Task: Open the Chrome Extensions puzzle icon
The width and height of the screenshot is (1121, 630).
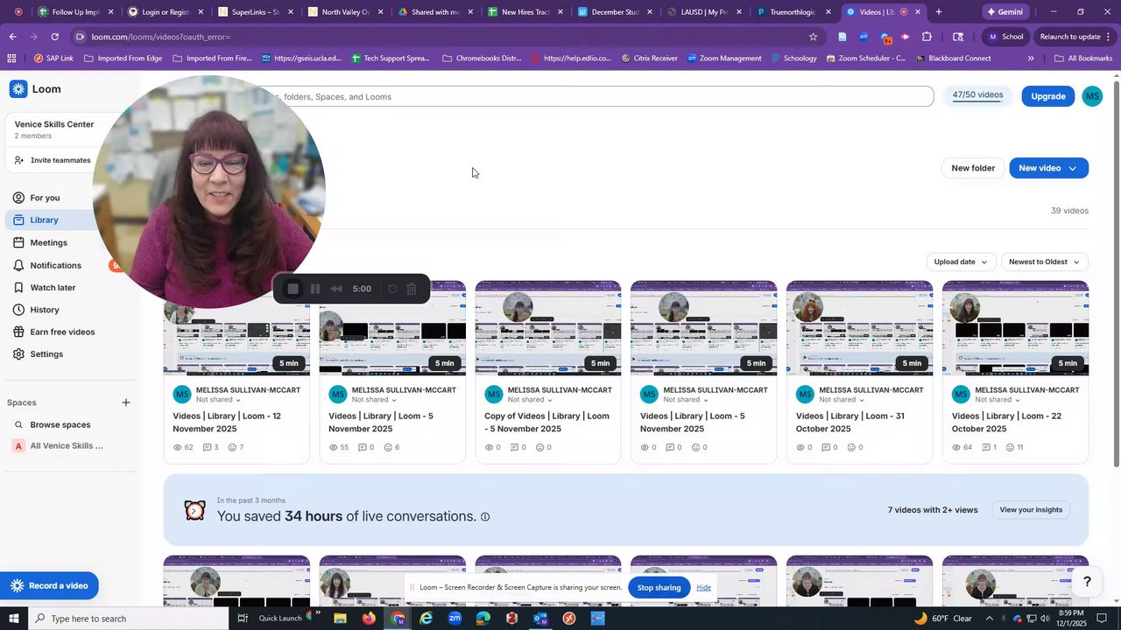Action: [x=927, y=37]
